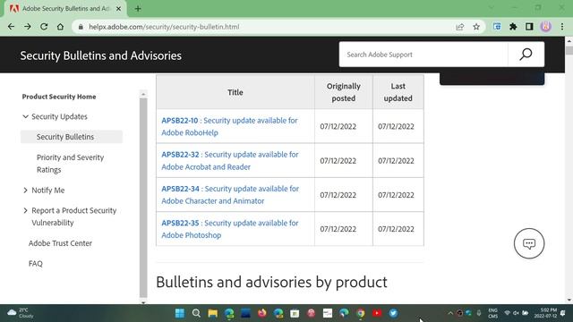Click in the Search Adobe Support field
Screen dimensions: 573x322
tap(423, 55)
